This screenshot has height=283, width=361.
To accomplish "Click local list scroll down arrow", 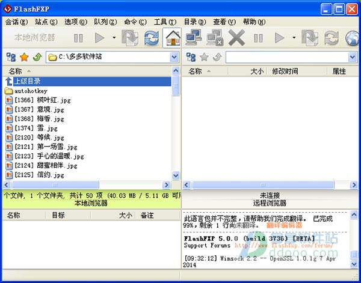I will click(176, 175).
